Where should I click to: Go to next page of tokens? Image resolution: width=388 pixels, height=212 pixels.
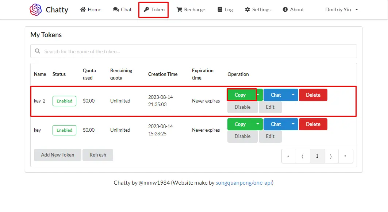[x=331, y=156]
